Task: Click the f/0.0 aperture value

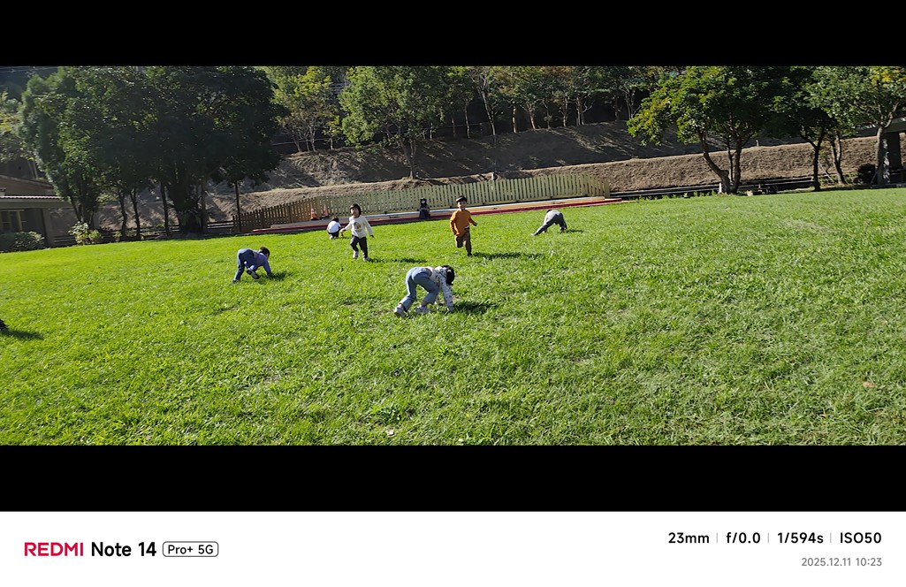Action: (743, 537)
